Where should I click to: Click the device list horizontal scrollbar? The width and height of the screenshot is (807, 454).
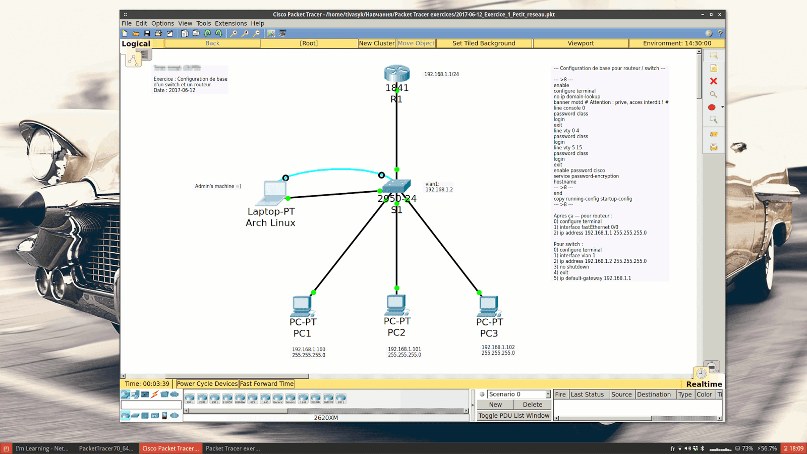pos(237,411)
